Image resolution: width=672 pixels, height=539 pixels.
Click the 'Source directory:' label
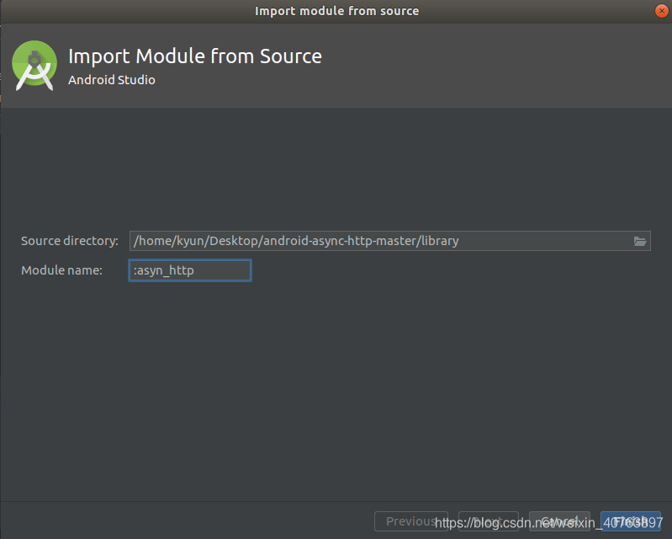70,241
